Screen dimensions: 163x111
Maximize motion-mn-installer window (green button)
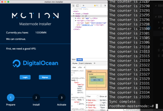point(8,2)
